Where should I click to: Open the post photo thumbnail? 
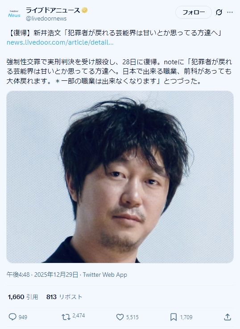point(120,177)
